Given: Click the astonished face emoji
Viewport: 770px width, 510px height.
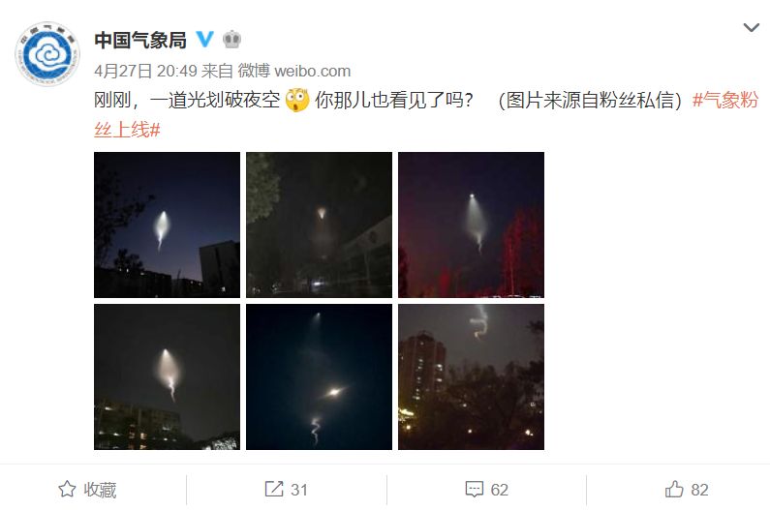Looking at the screenshot, I should pyautogui.click(x=297, y=100).
